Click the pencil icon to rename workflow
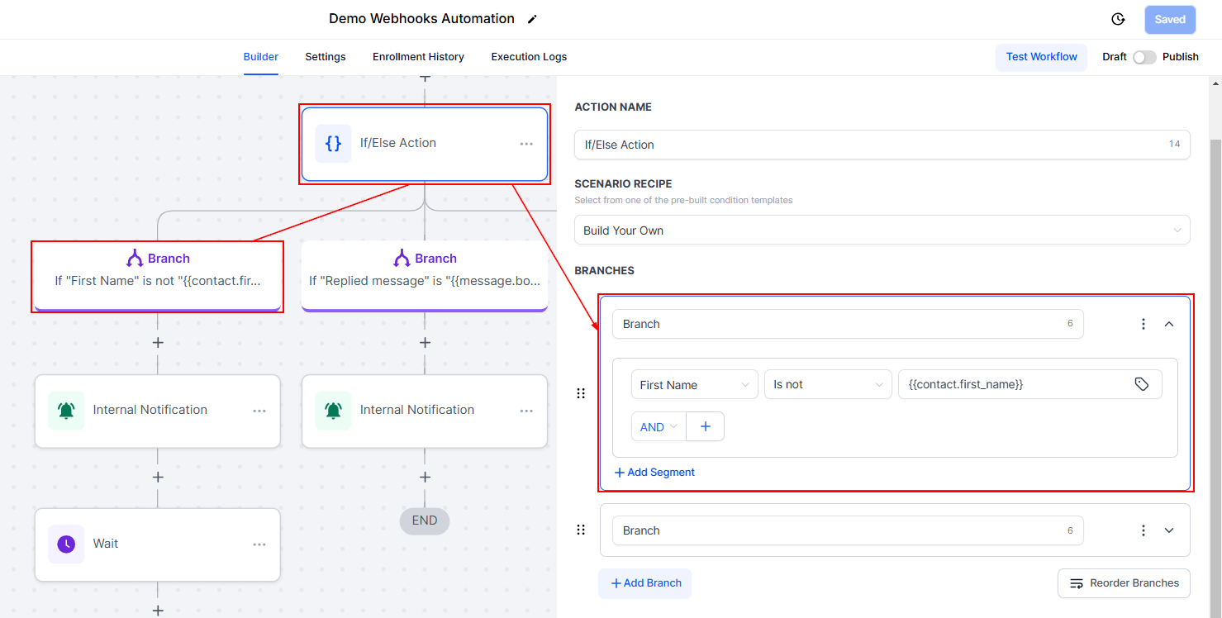Screen dimensions: 1222x618 pyautogui.click(x=532, y=19)
